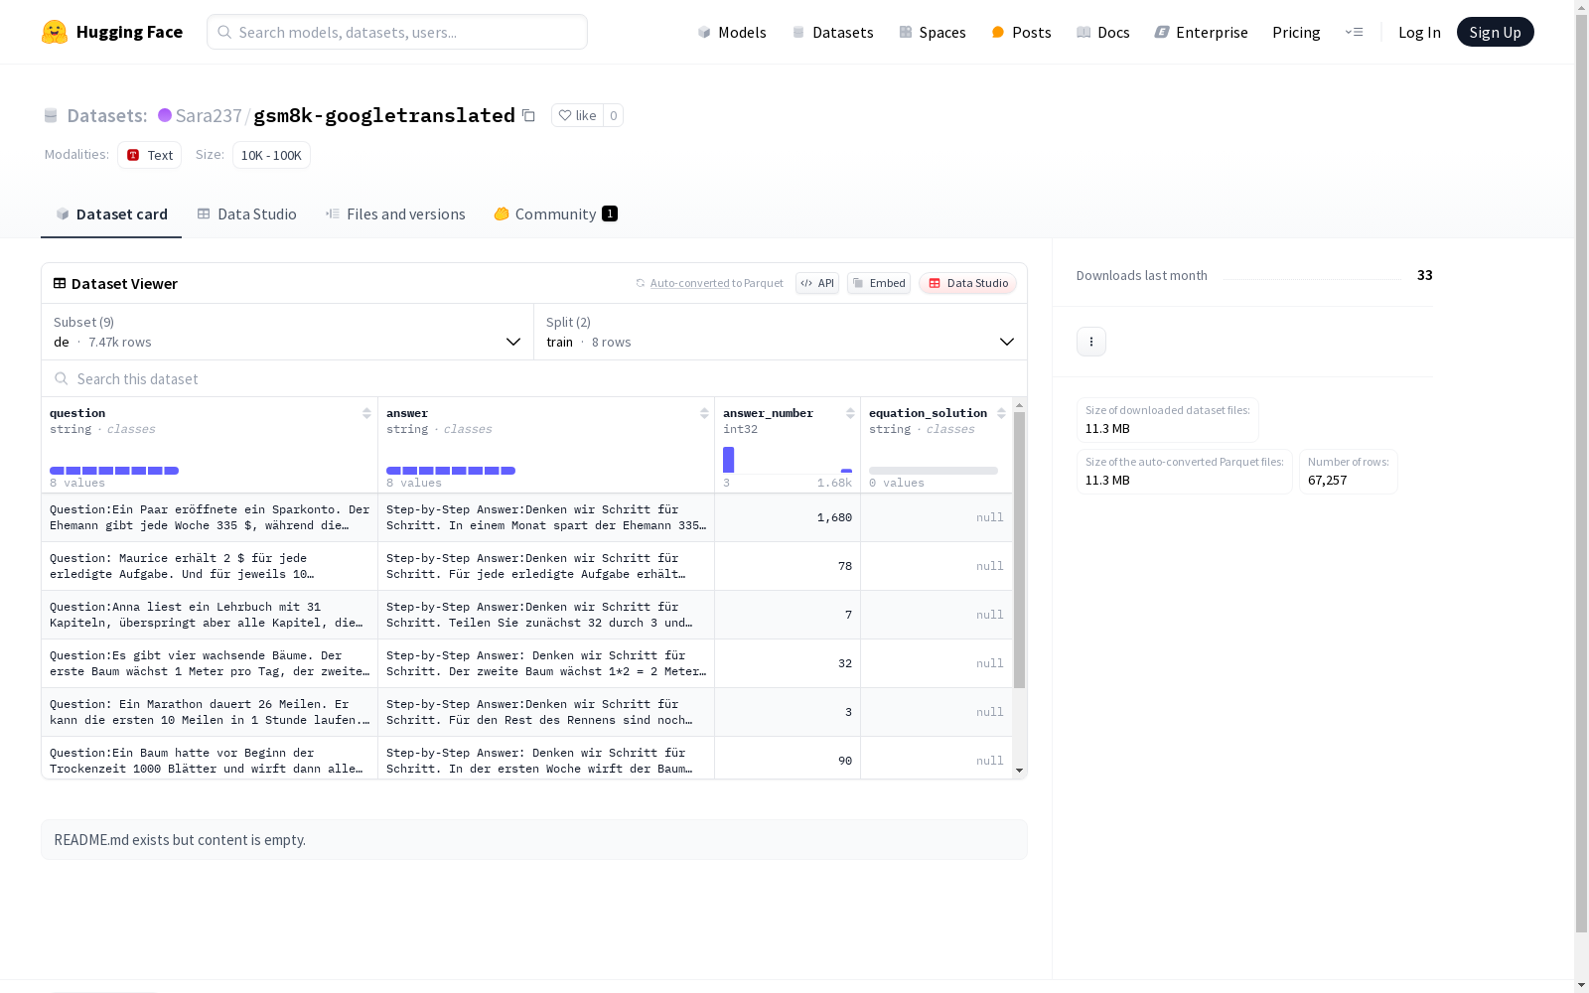This screenshot has height=993, width=1589.
Task: Switch to the Community tab
Action: [556, 214]
